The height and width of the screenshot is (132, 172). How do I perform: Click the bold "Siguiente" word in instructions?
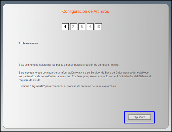pyautogui.click(x=37, y=86)
